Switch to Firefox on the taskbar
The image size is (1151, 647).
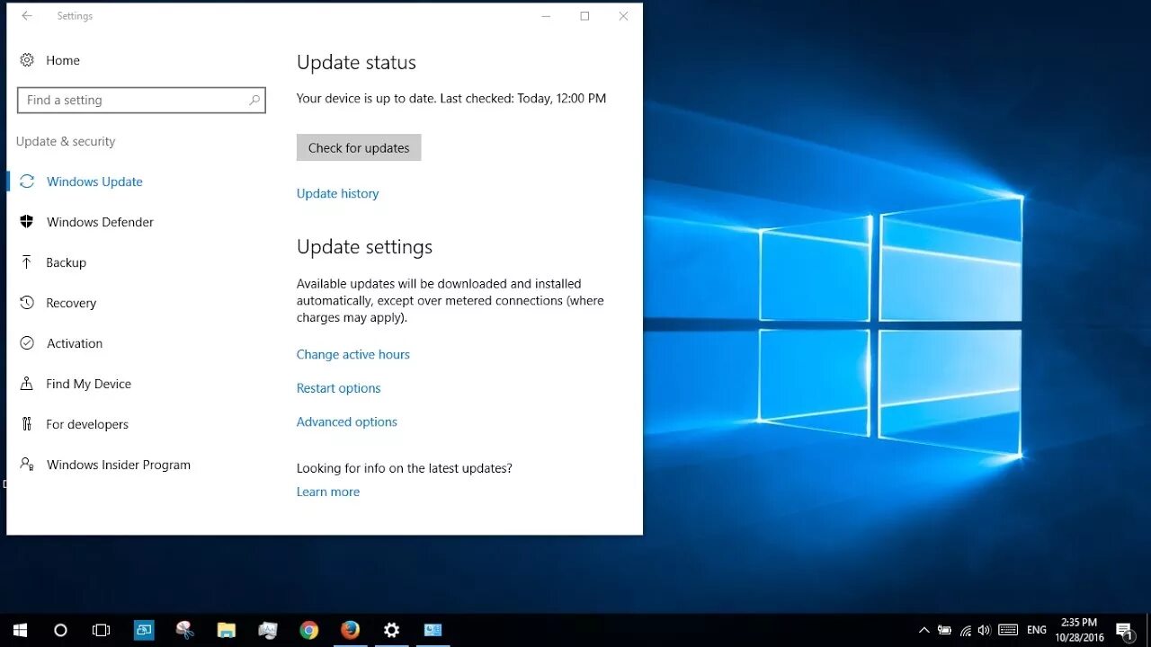click(x=351, y=630)
